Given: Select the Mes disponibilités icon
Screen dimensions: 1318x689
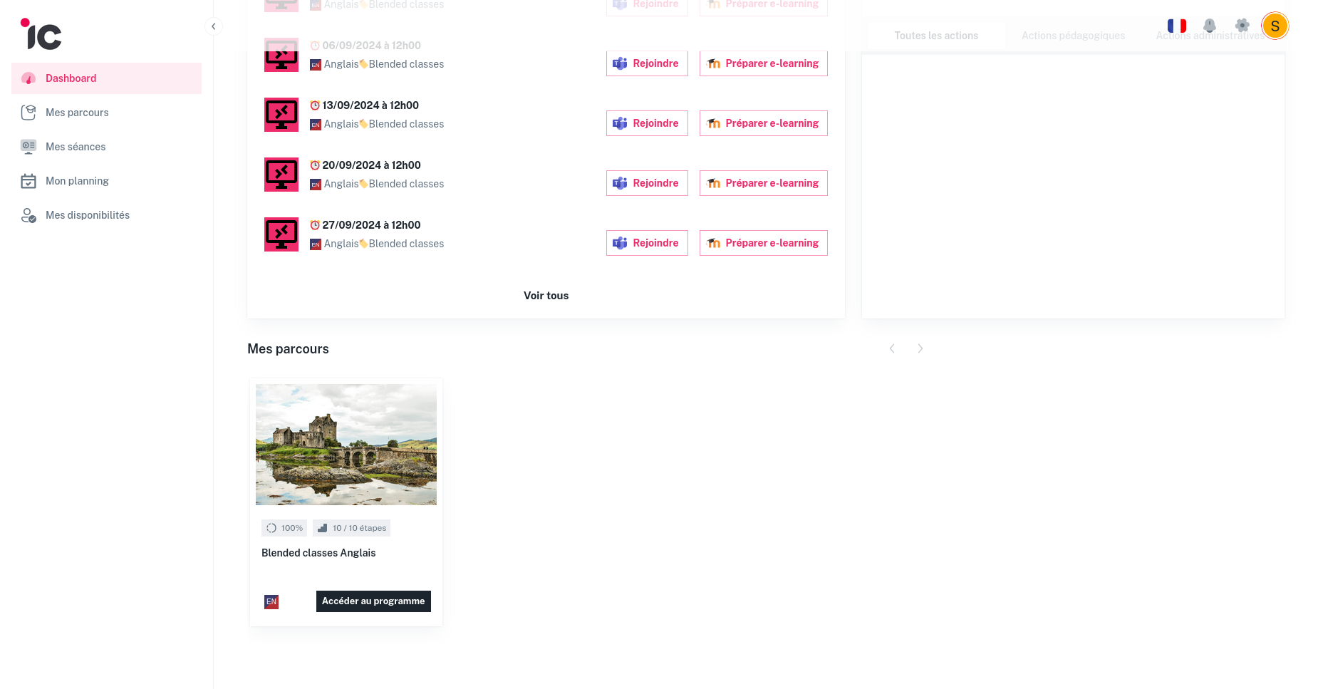Looking at the screenshot, I should click(28, 214).
